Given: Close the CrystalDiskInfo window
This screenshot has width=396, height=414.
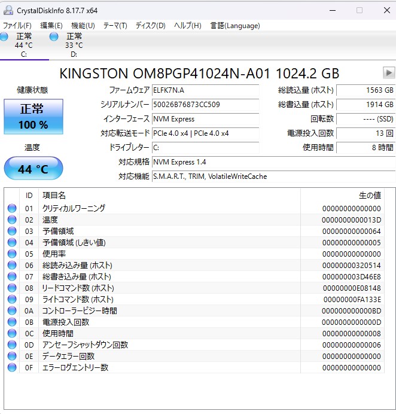Looking at the screenshot, I should coord(387,10).
